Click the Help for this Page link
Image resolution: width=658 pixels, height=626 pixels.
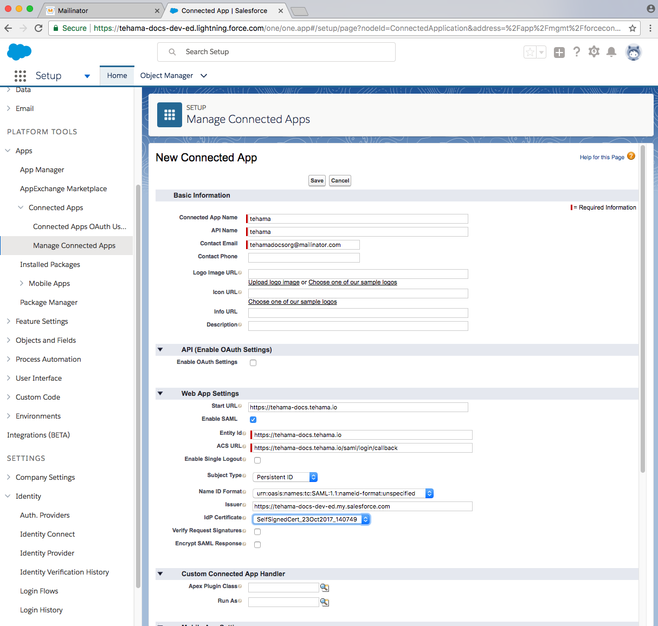(x=602, y=157)
